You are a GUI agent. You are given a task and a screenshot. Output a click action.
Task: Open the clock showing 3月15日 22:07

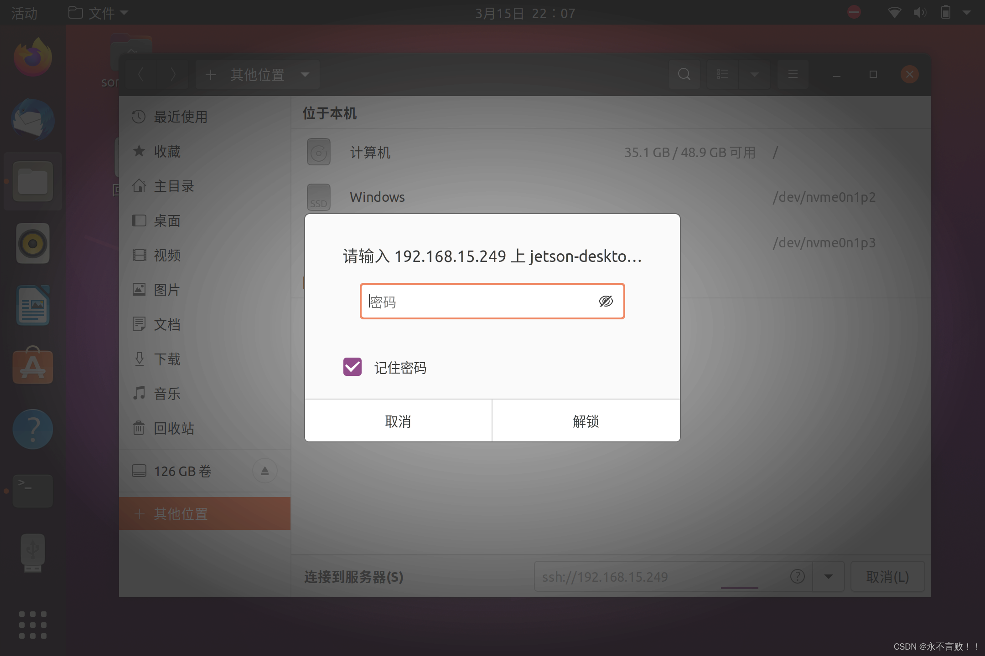(x=525, y=13)
